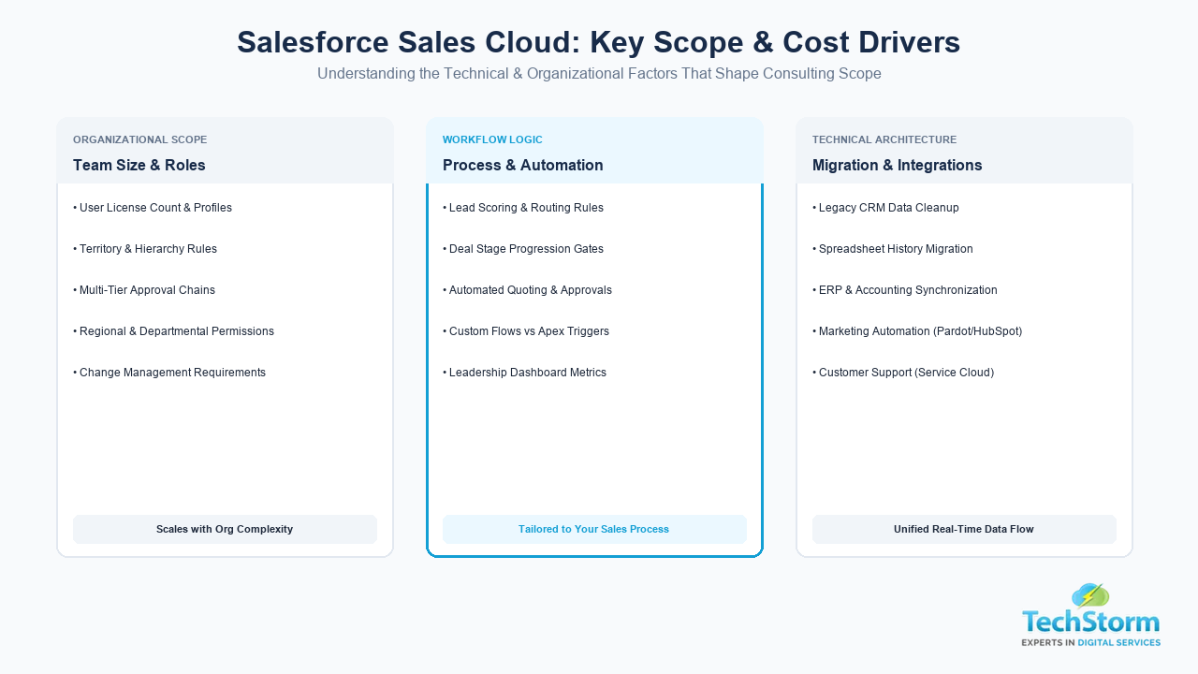Select the 'Technical Architecture' label
The width and height of the screenshot is (1198, 674).
pyautogui.click(x=884, y=139)
